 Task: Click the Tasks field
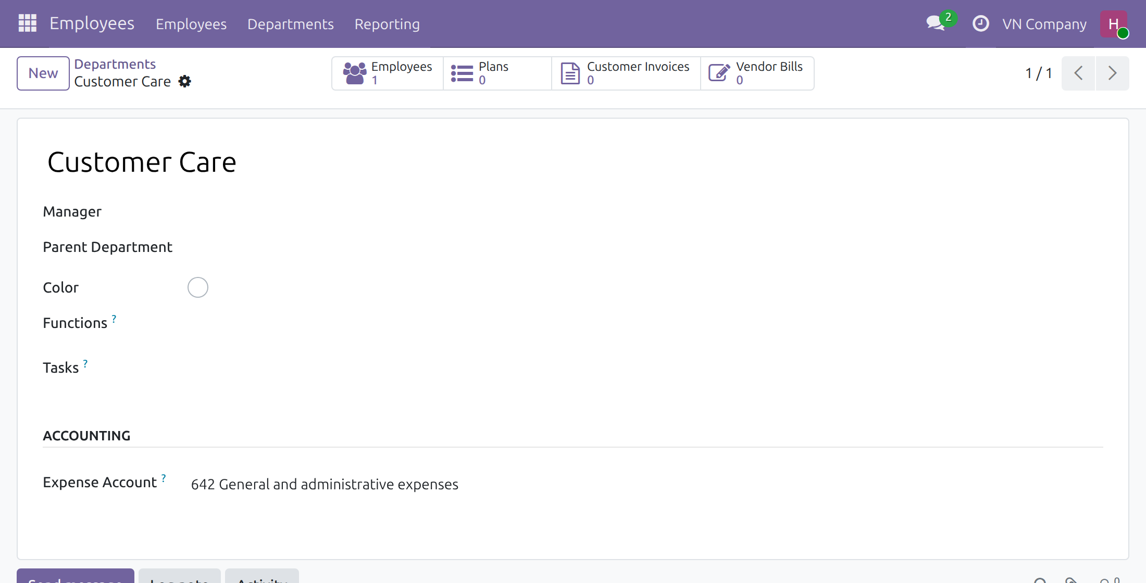pyautogui.click(x=645, y=368)
